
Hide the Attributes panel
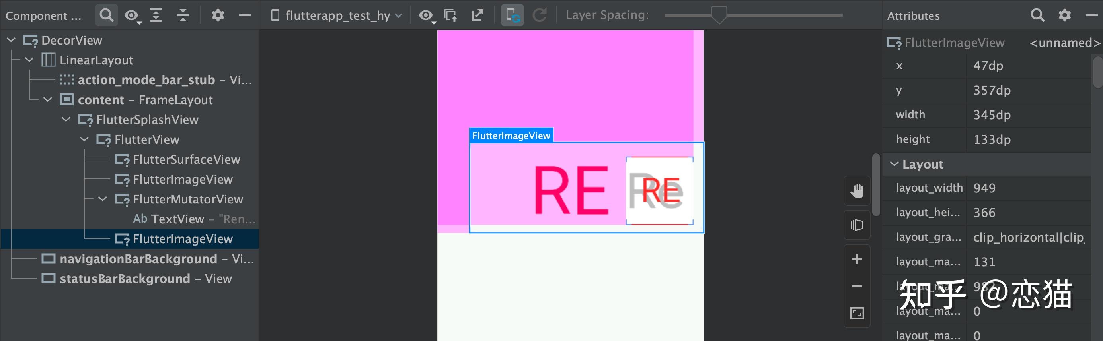tap(1091, 15)
